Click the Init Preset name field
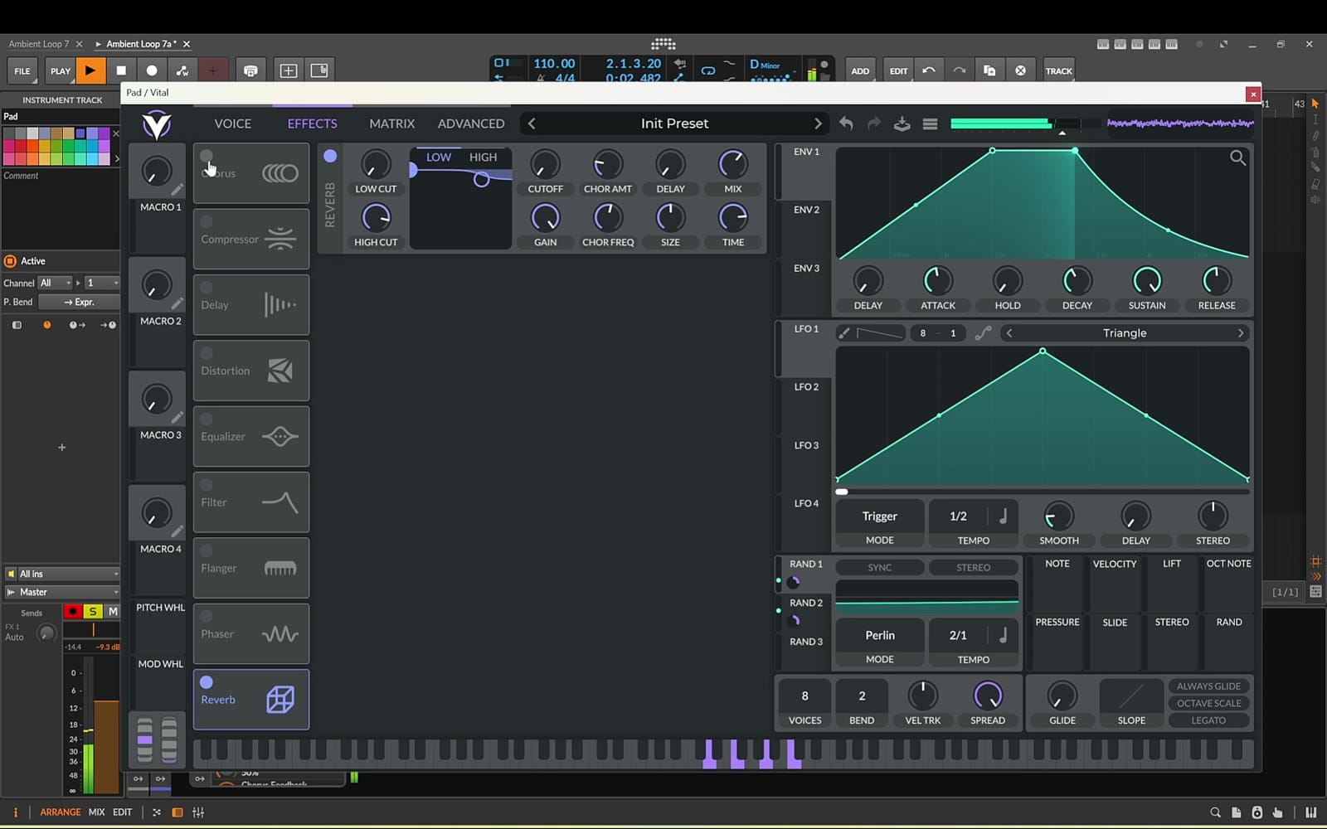1327x829 pixels. (x=674, y=124)
